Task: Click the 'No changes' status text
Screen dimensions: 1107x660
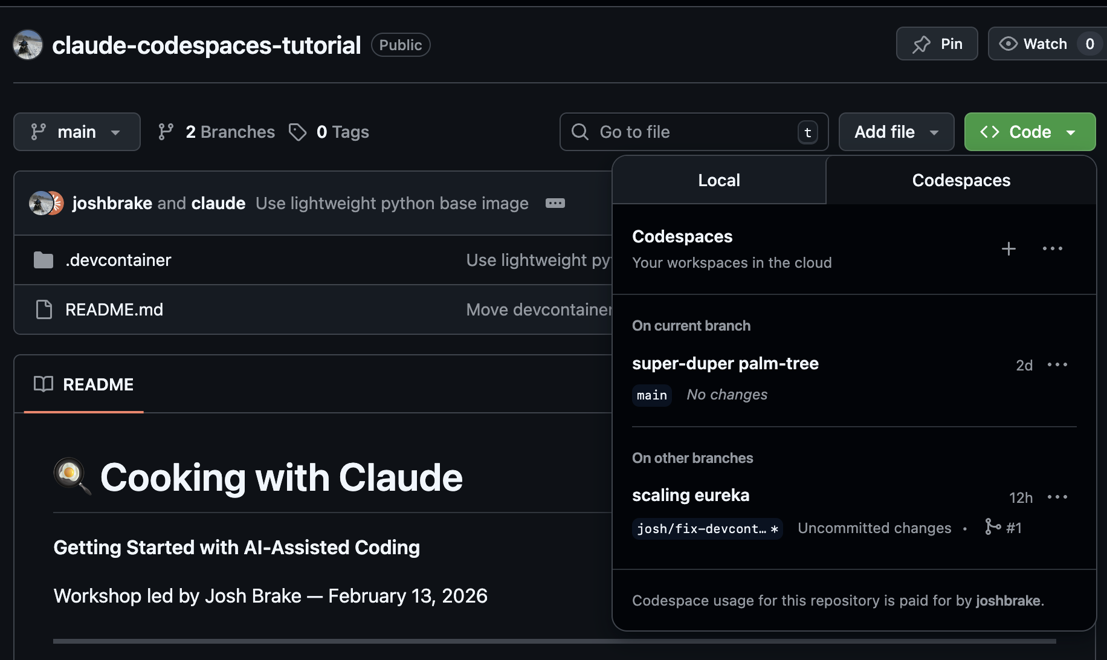Action: coord(727,395)
